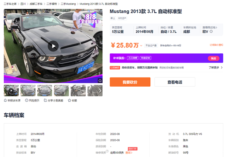Play the Mustang listing video

point(53,46)
